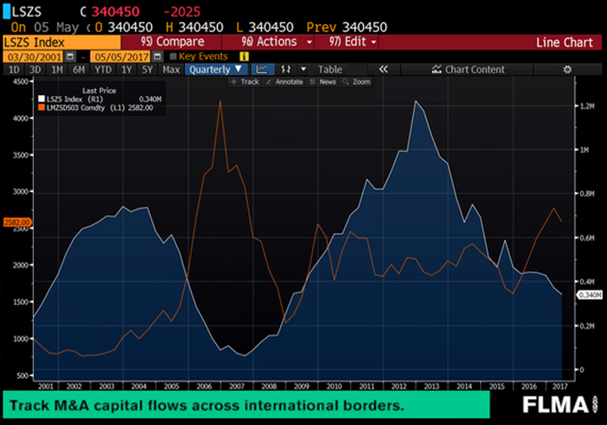Activate the Track crosshair tool
This screenshot has width=607, height=425.
pyautogui.click(x=245, y=82)
